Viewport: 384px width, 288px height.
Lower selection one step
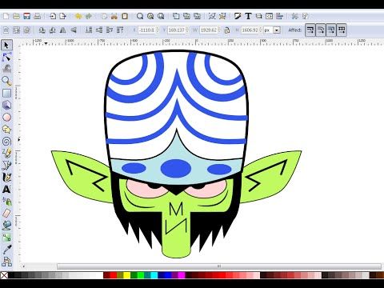[x=99, y=30]
